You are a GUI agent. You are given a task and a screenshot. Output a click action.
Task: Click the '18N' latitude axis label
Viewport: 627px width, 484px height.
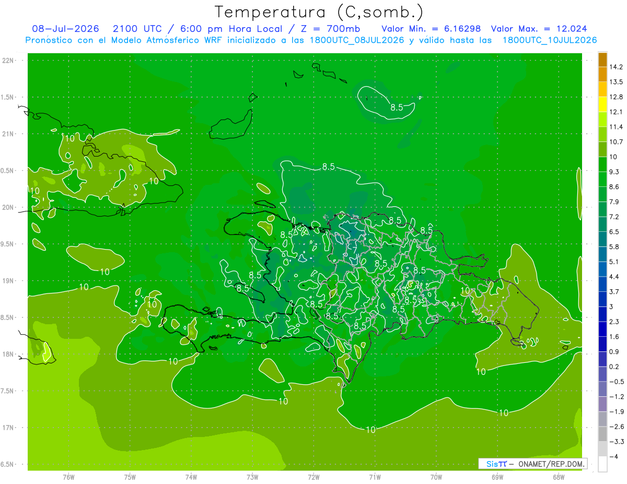pyautogui.click(x=7, y=354)
